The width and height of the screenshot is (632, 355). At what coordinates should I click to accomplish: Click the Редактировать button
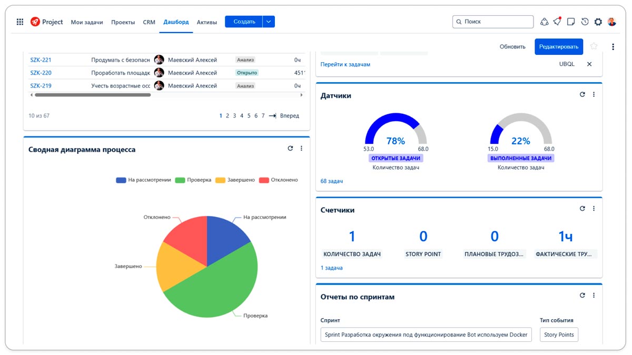[x=558, y=46]
